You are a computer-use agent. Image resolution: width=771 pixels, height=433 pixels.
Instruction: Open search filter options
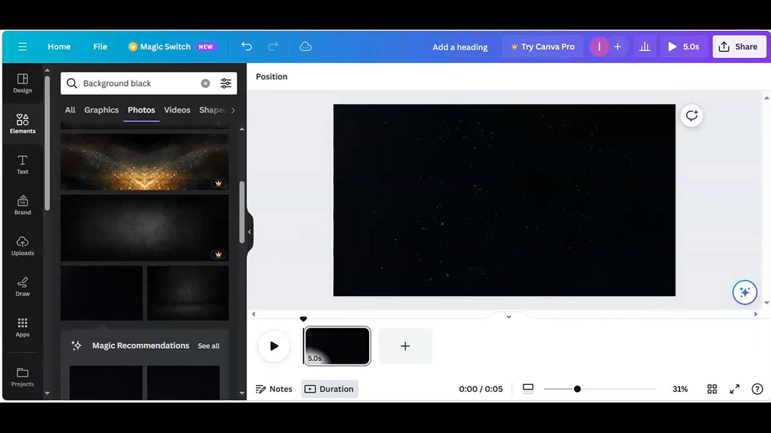[226, 83]
